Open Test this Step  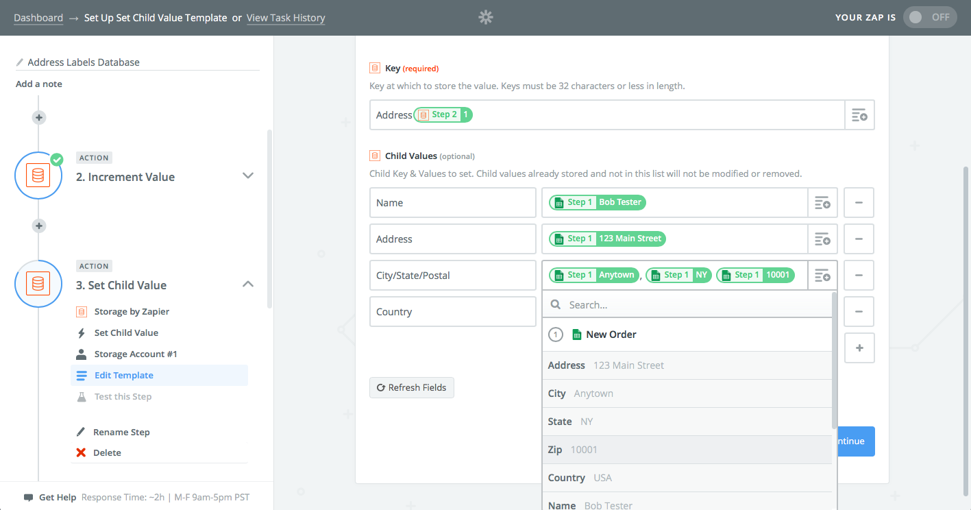coord(123,397)
